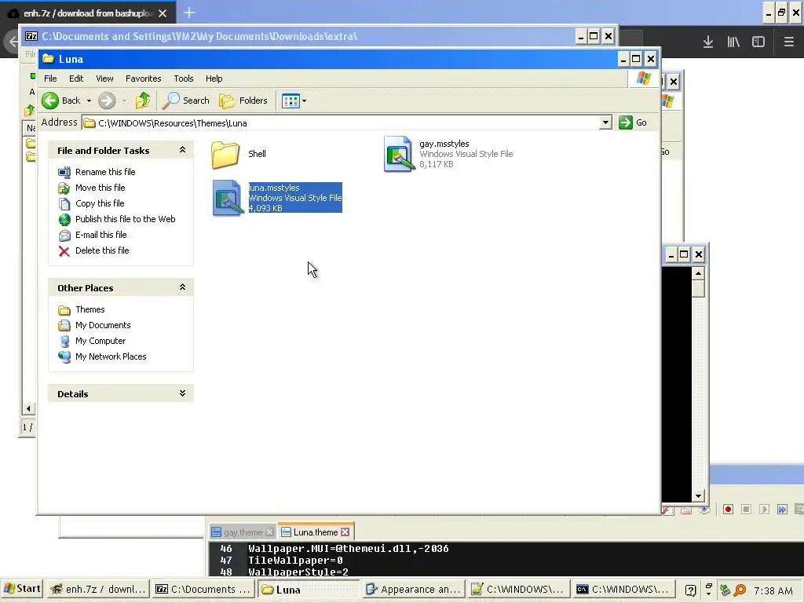
Task: Open the View menu
Action: click(104, 79)
